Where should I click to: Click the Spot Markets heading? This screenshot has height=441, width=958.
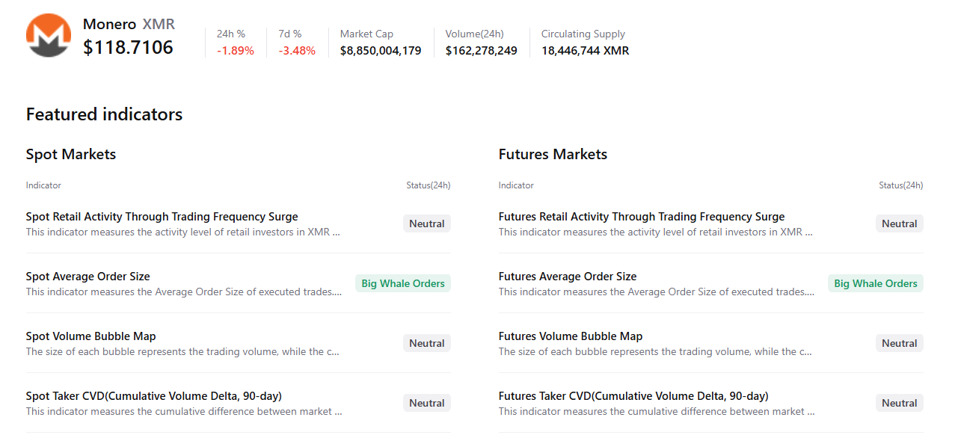point(71,155)
